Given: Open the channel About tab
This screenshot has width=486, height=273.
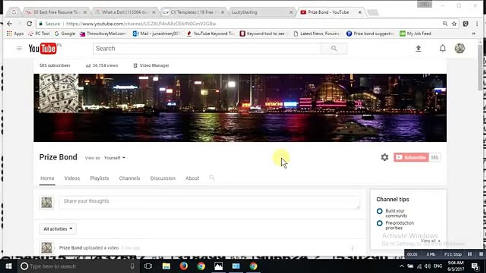Looking at the screenshot, I should (x=192, y=178).
